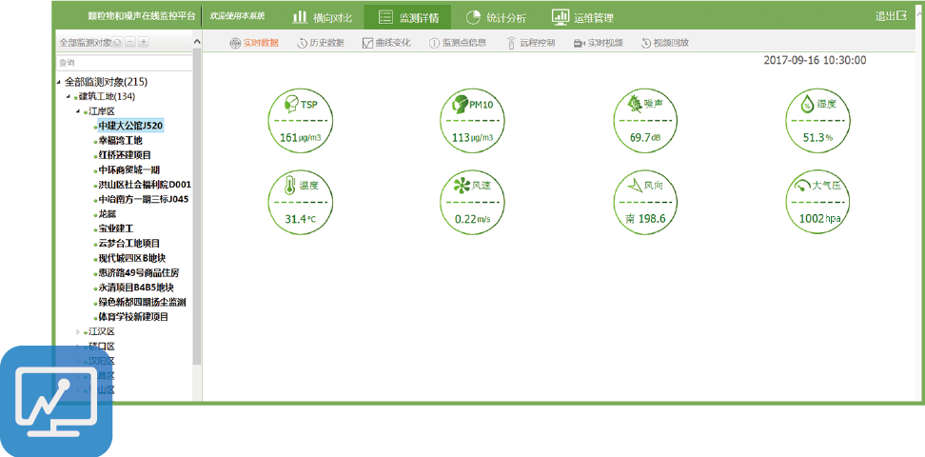Collapse the 江岸区 tree node
Viewport: 925px width, 457px height.
point(79,111)
